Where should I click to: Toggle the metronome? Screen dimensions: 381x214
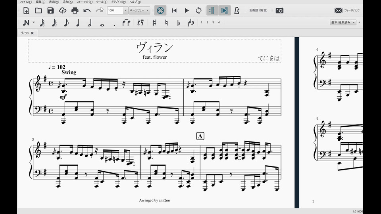[x=237, y=10]
